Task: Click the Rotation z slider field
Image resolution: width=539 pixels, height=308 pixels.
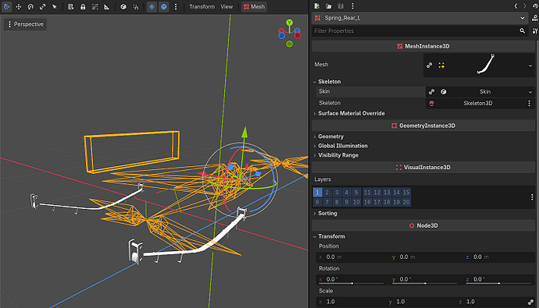Action: pos(498,279)
